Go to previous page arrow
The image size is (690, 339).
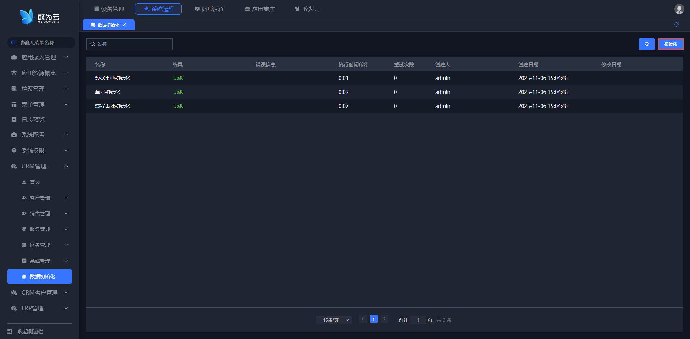pyautogui.click(x=363, y=319)
